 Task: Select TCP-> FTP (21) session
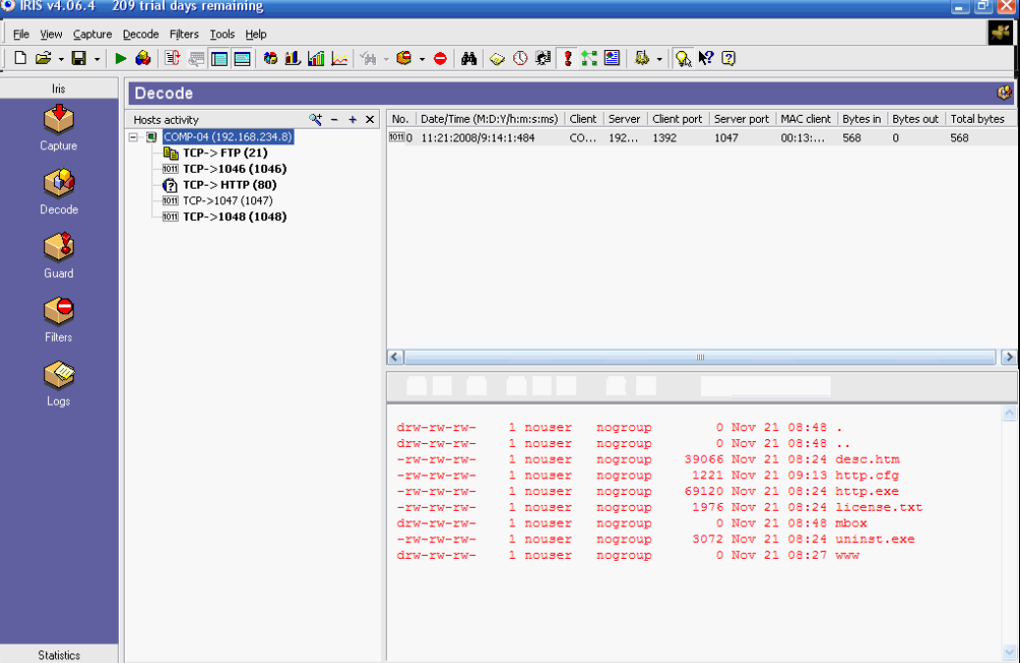pyautogui.click(x=225, y=153)
